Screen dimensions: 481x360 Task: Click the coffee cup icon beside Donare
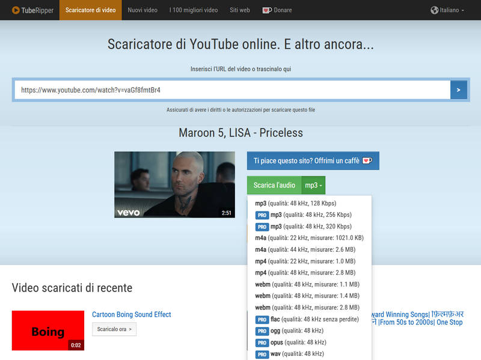tap(267, 10)
